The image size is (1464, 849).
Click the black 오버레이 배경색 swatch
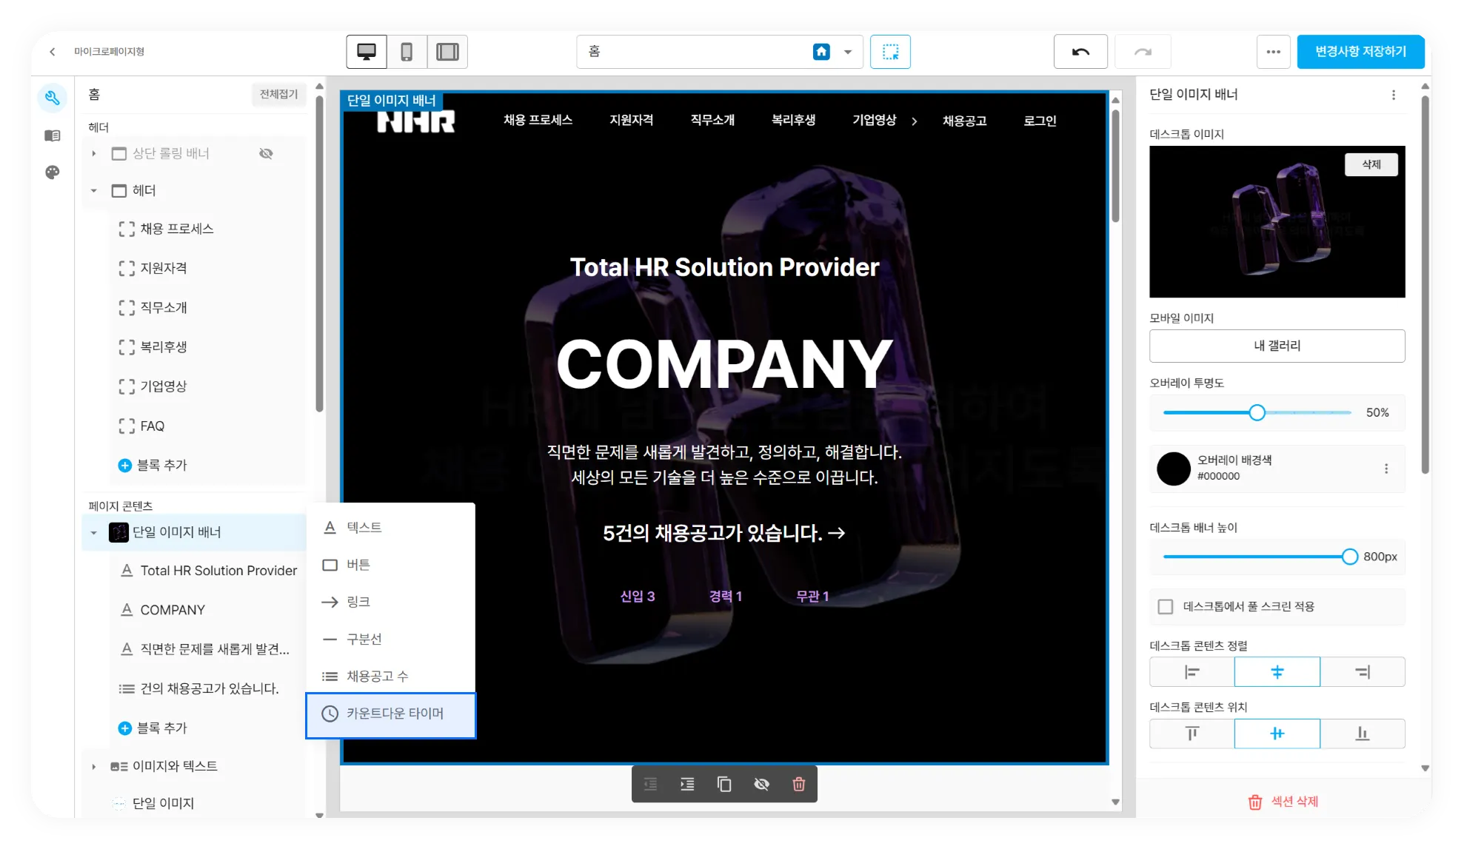(1173, 469)
